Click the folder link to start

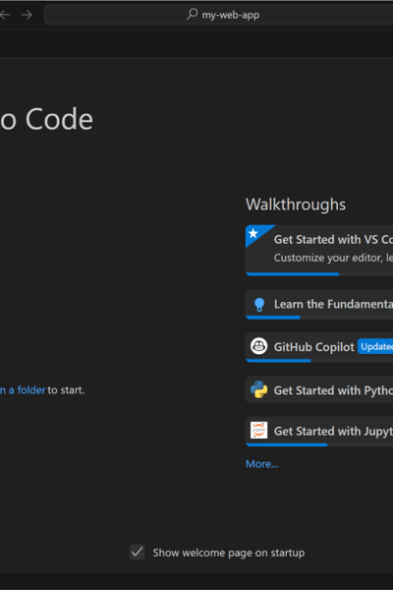tap(23, 390)
